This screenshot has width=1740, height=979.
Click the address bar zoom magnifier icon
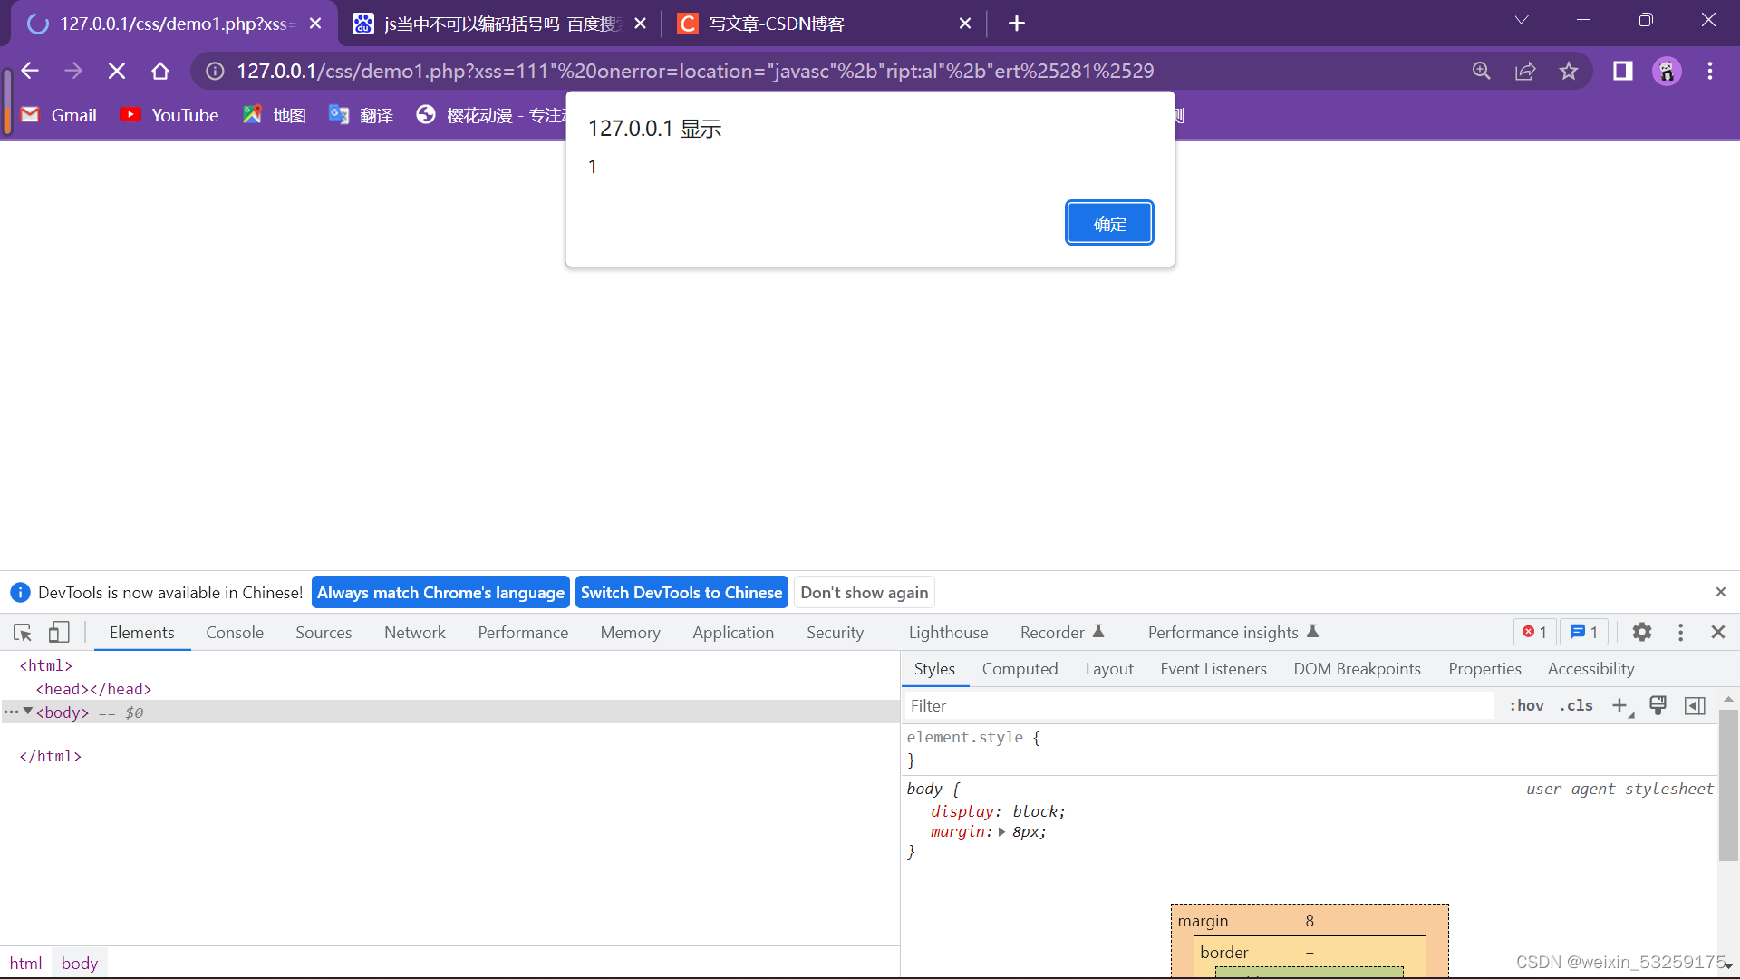point(1482,71)
